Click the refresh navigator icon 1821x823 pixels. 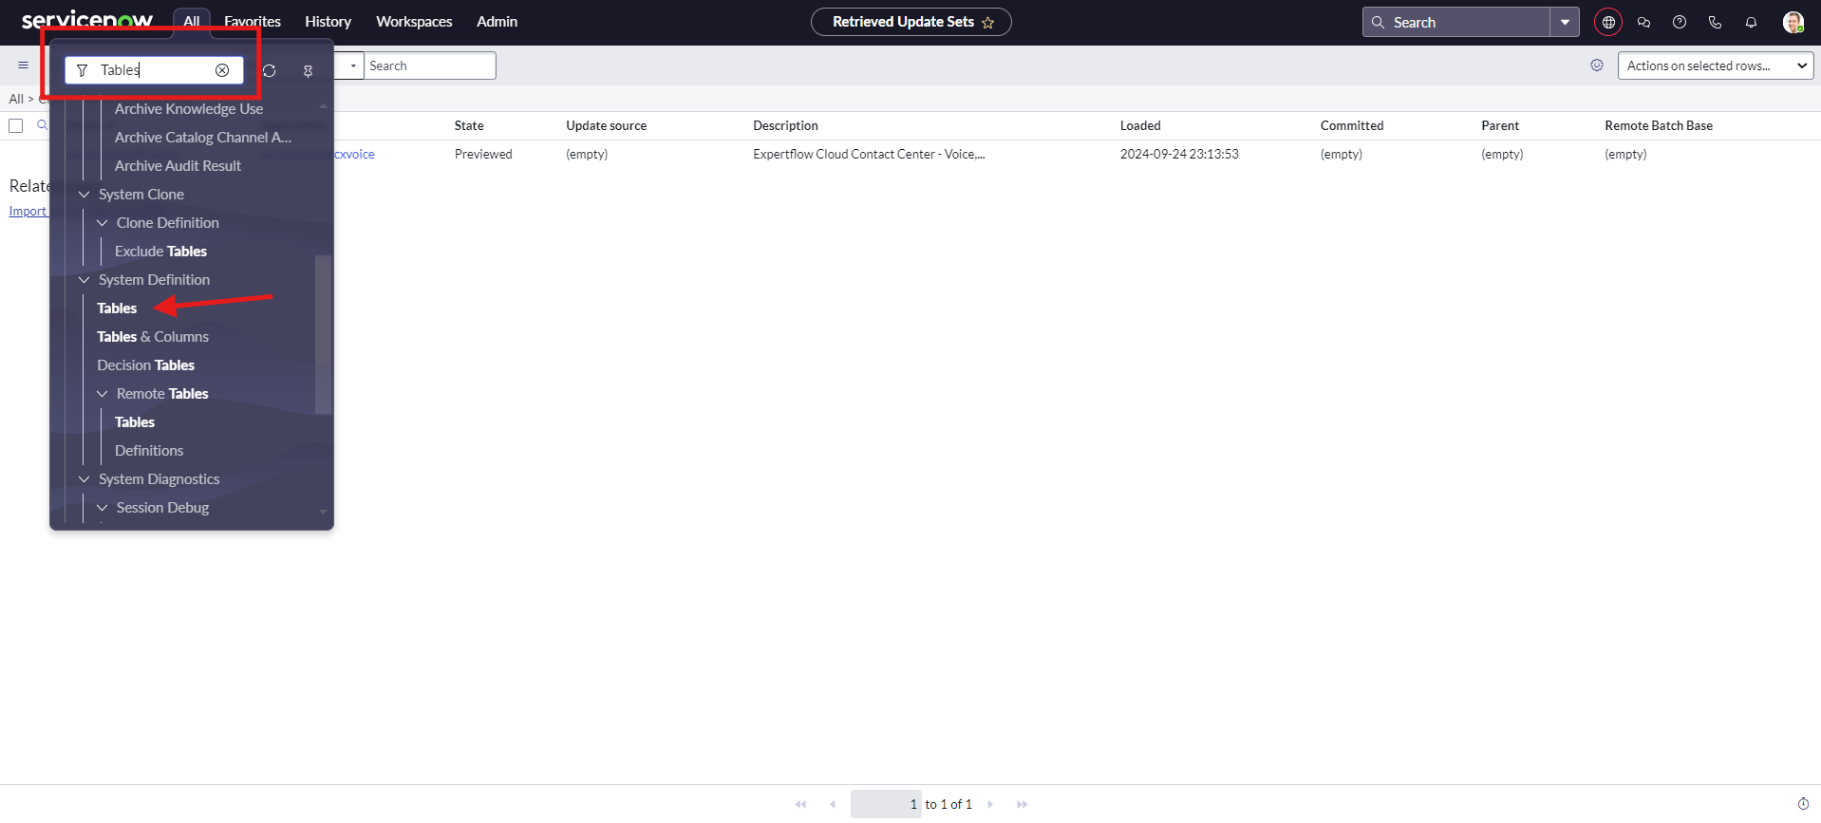click(x=270, y=71)
